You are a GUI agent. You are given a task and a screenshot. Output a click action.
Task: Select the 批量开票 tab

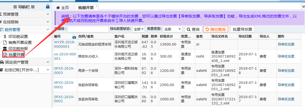point(86,8)
